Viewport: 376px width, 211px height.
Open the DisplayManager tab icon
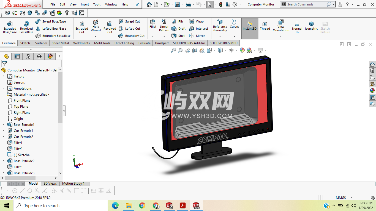(50, 56)
